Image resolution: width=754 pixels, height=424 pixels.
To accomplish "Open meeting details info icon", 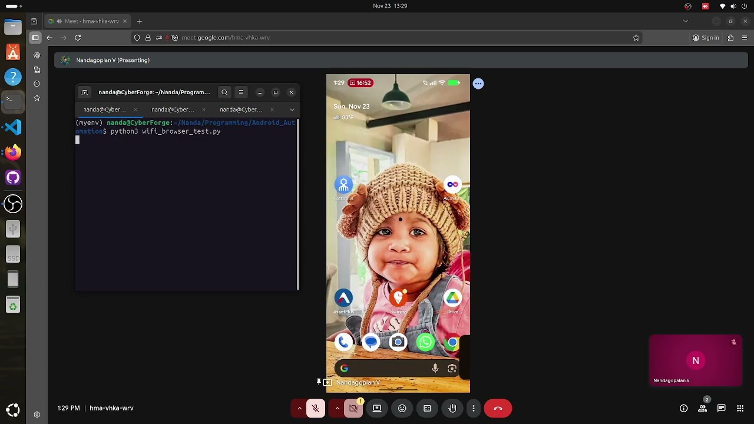I will pyautogui.click(x=683, y=408).
